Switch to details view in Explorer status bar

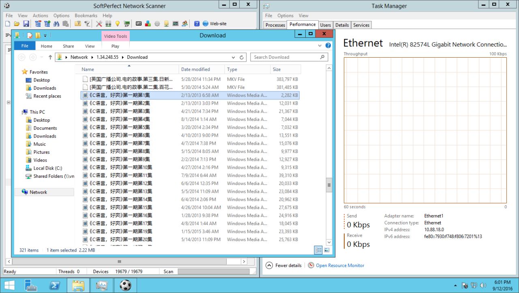click(319, 250)
